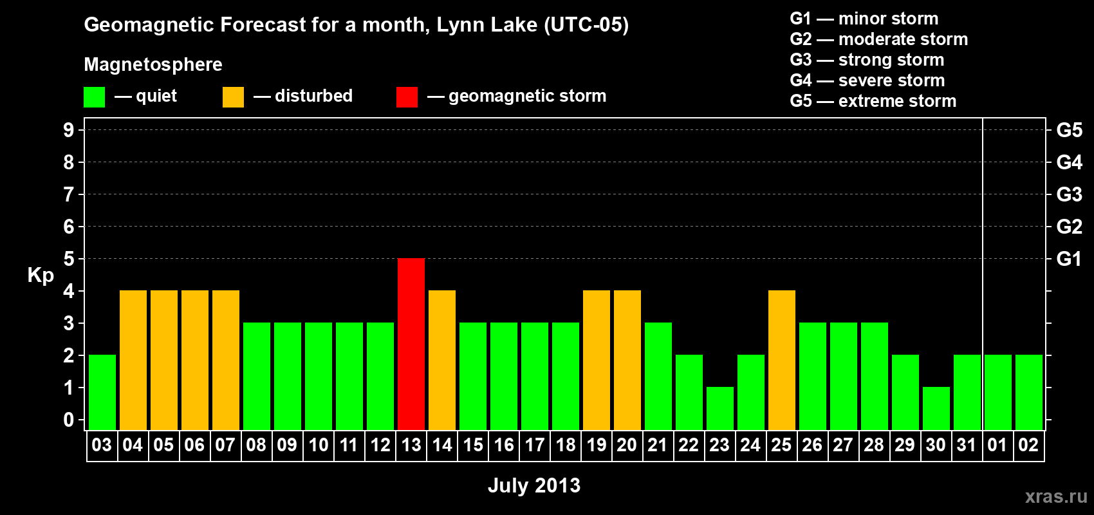
Task: Click the Kp value 9 tick label
Action: pyautogui.click(x=69, y=130)
